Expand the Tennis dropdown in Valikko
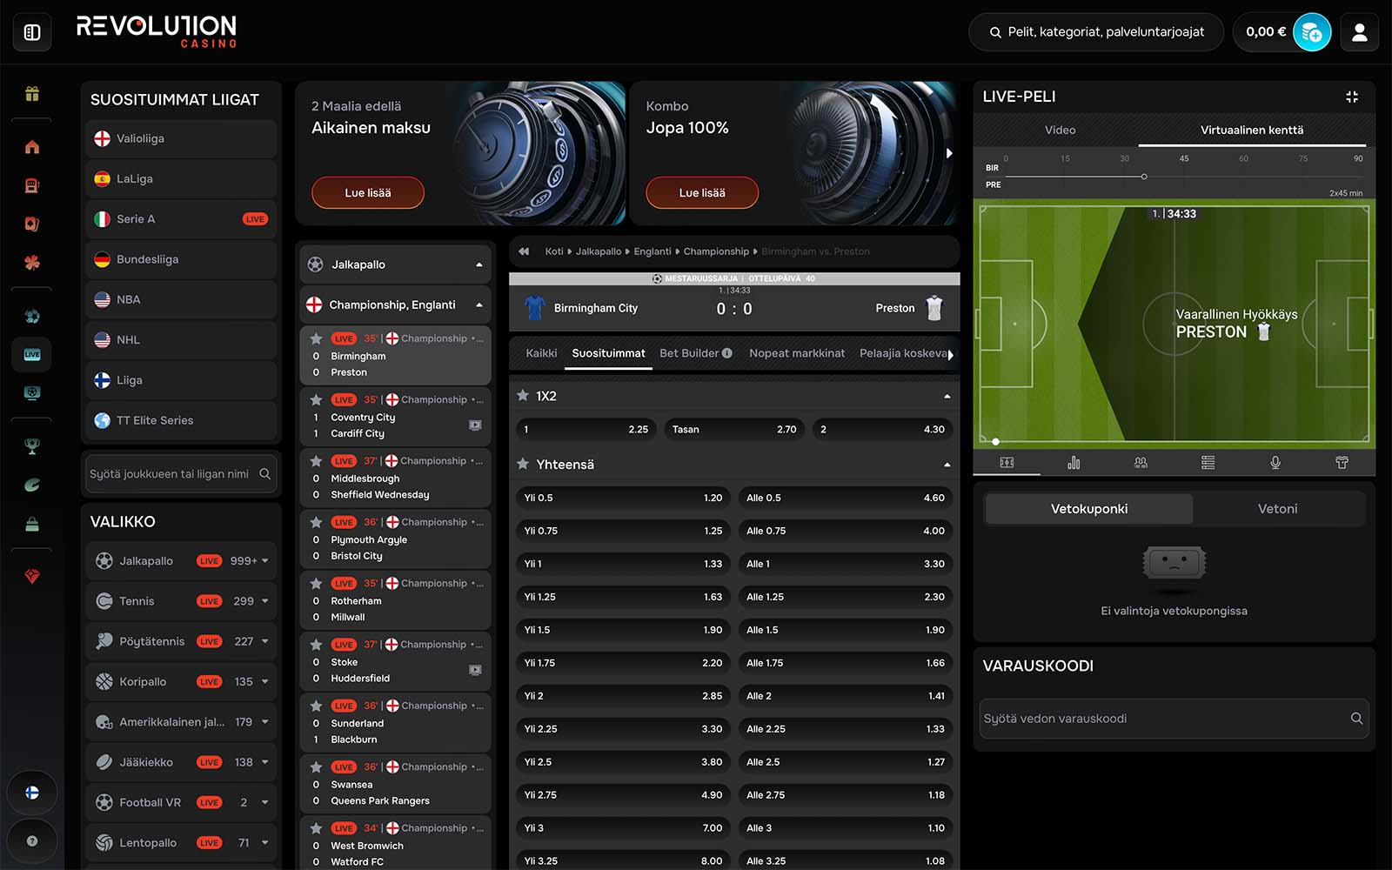The height and width of the screenshot is (870, 1392). 264,601
